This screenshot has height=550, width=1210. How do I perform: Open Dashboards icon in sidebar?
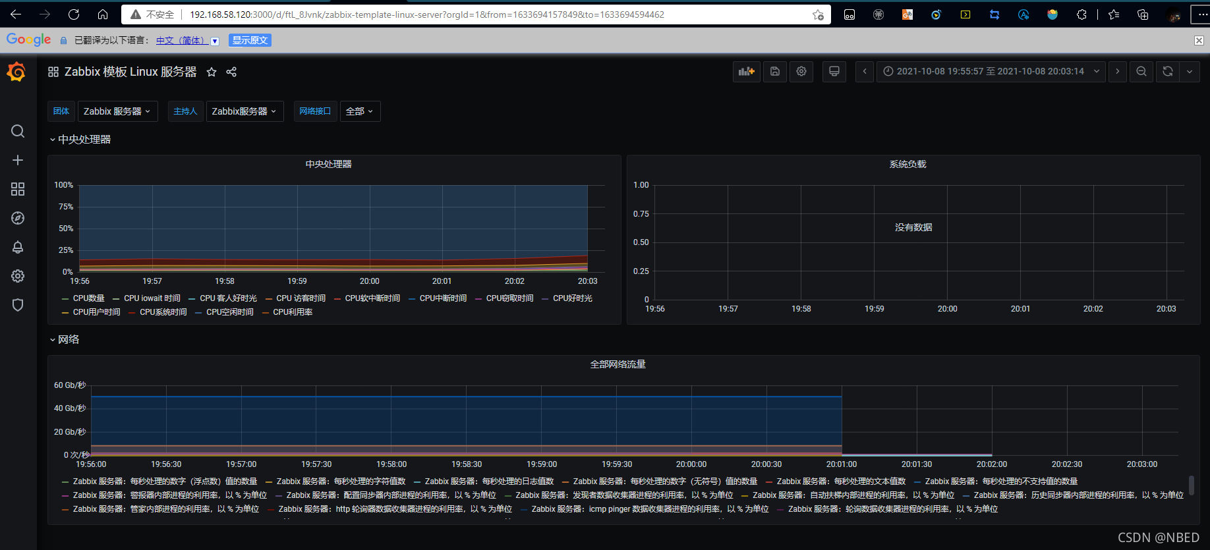click(x=18, y=189)
